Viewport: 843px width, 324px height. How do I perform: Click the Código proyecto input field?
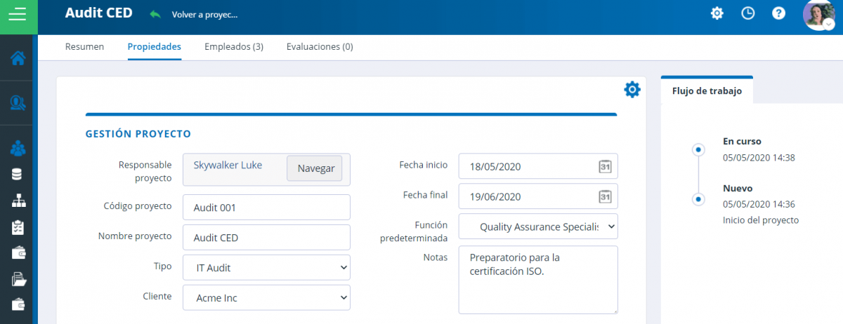[266, 208]
